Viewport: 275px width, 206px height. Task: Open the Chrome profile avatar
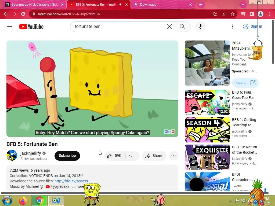(x=260, y=14)
